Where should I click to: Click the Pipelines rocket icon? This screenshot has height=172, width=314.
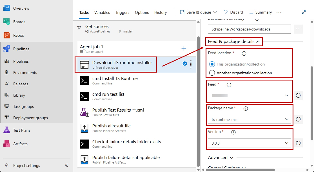(6, 49)
